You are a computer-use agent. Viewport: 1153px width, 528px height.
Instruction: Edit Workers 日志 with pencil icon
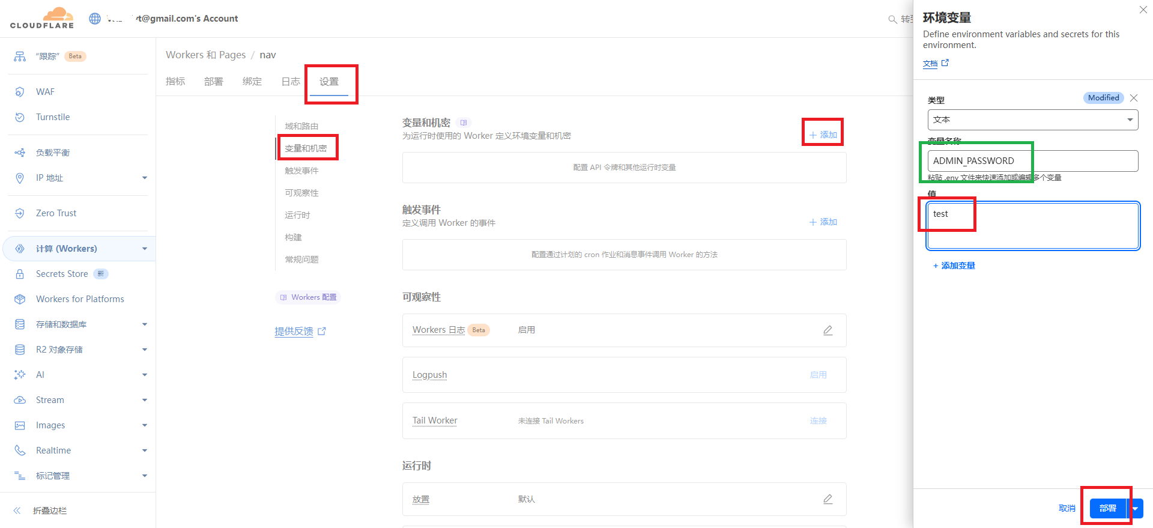828,330
